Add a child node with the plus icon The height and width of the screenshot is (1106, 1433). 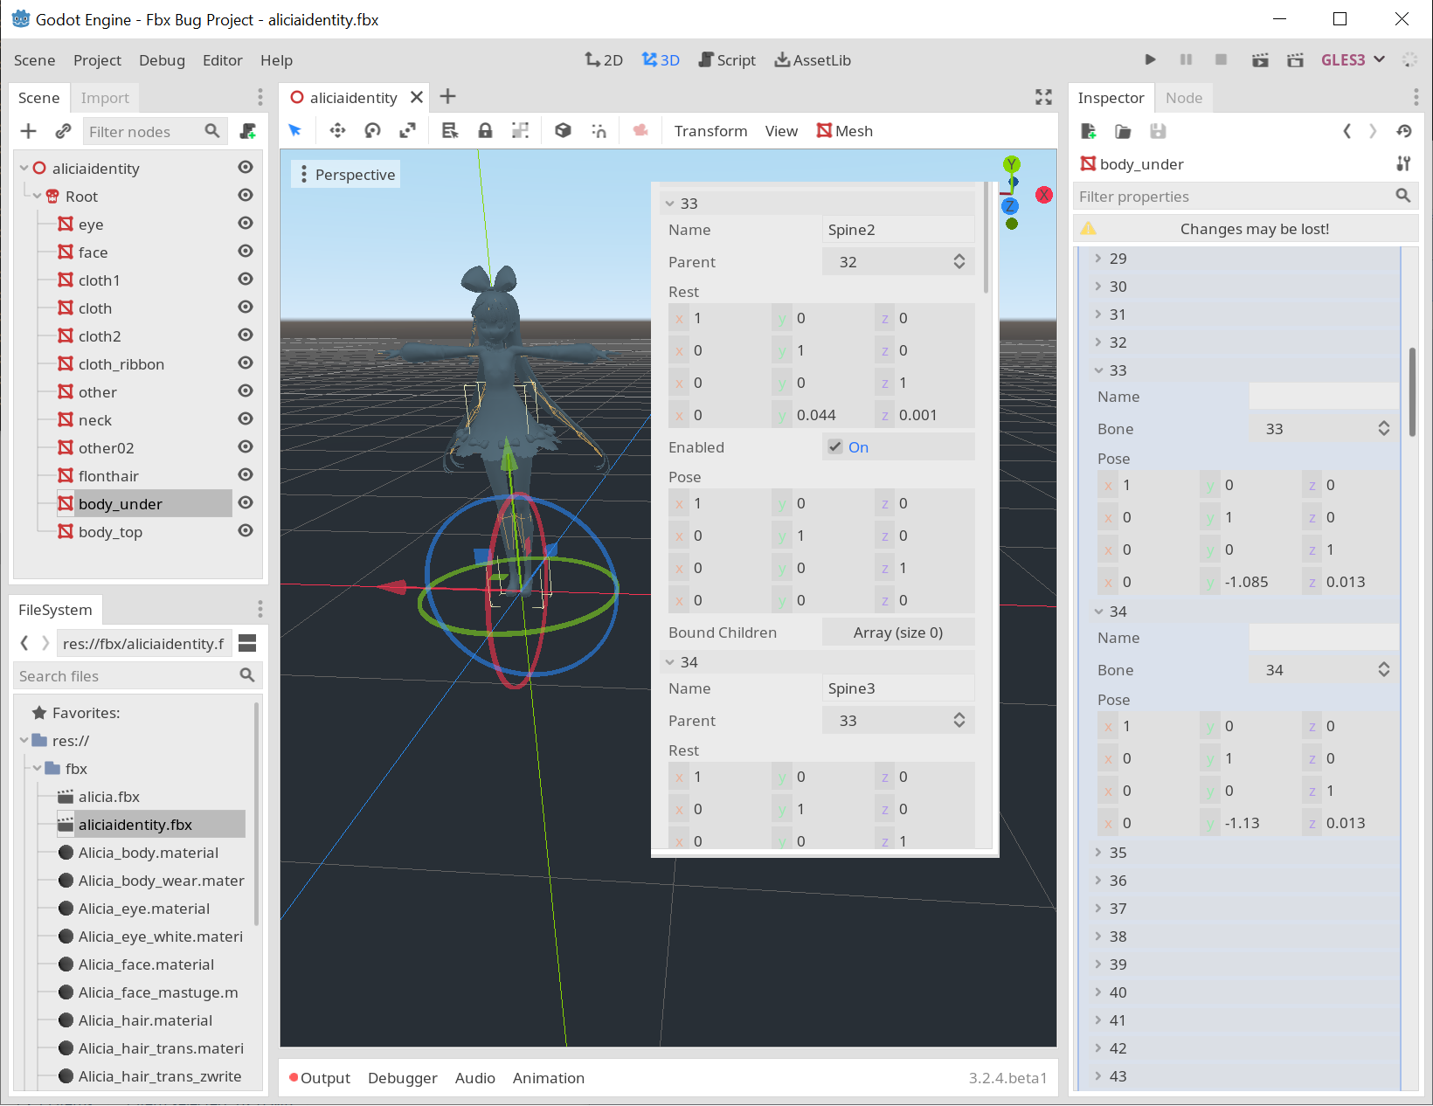[x=28, y=130]
